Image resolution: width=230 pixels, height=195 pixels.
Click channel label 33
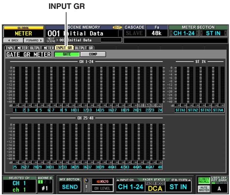pyautogui.click(x=65, y=167)
